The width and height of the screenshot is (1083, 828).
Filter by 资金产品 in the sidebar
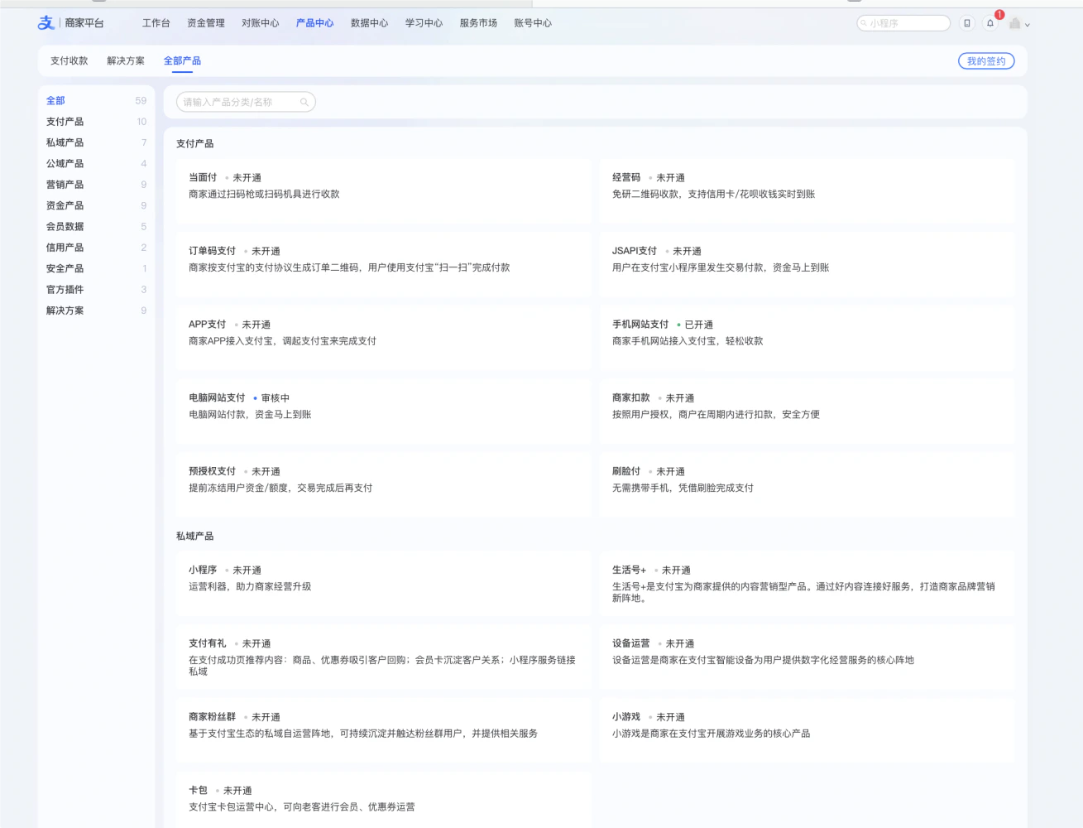click(96, 205)
